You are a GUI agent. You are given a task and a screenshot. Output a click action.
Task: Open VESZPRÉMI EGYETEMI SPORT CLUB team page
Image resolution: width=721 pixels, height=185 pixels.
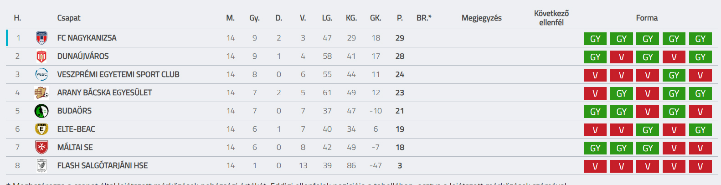pyautogui.click(x=118, y=75)
